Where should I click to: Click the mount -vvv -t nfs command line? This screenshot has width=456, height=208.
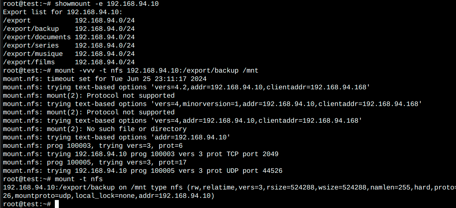point(156,71)
